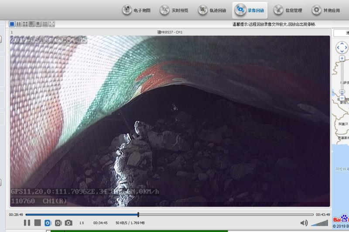Choose the two-column split layout icon
The width and height of the screenshot is (349, 232).
coord(19,24)
